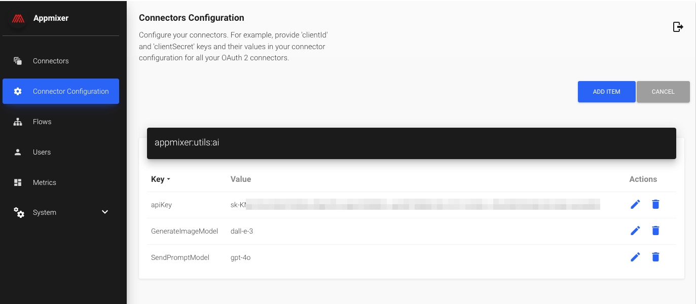Click the logout icon in top right

tap(678, 27)
